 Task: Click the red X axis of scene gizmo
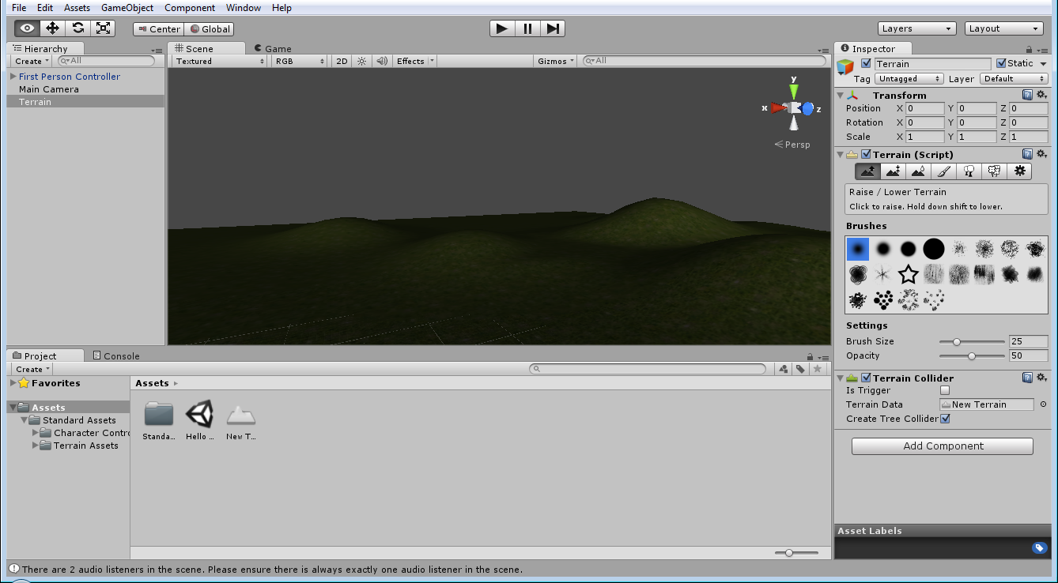776,108
